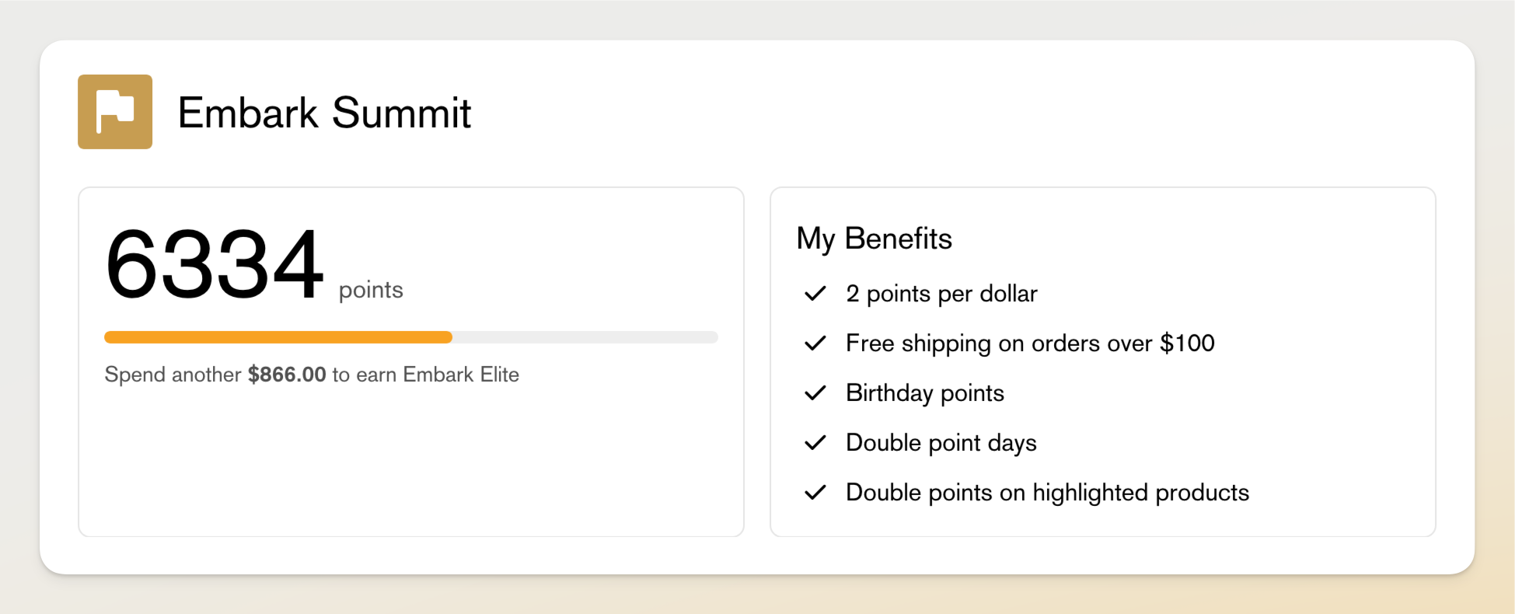Click the 'Embark Elite' tier name
1515x614 pixels.
pos(460,375)
